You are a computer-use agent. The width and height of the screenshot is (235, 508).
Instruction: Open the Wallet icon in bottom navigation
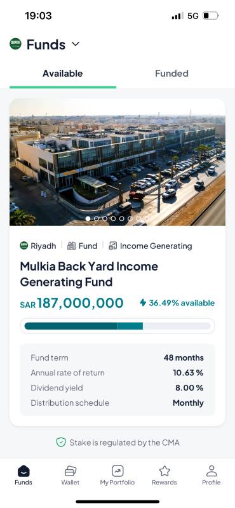[x=70, y=471]
